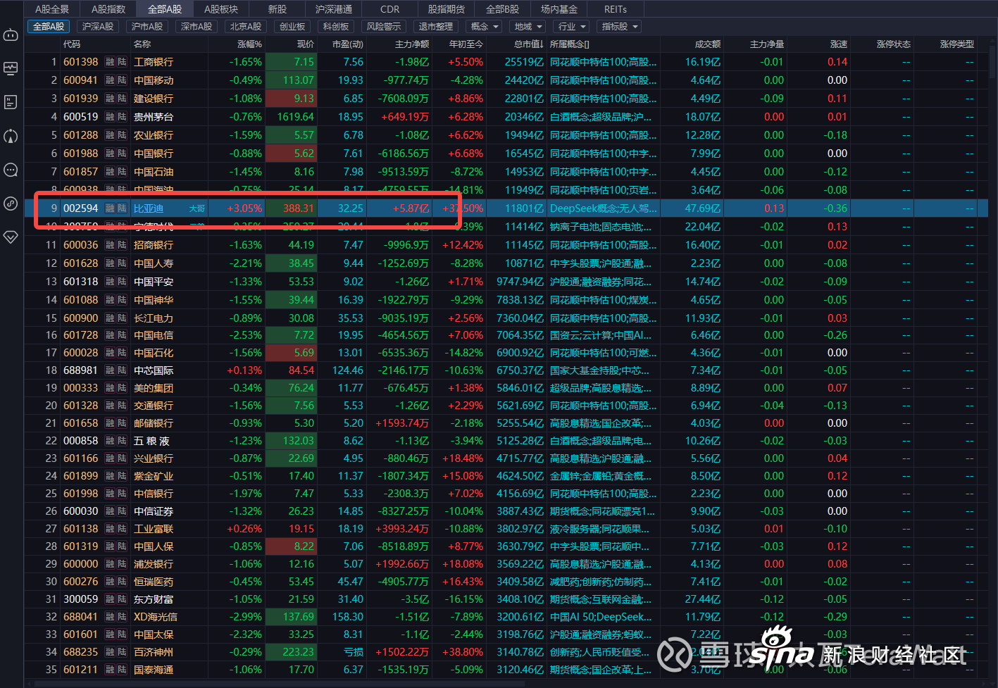Click the 融 badge for 工商银行
This screenshot has height=688, width=998.
[x=110, y=62]
